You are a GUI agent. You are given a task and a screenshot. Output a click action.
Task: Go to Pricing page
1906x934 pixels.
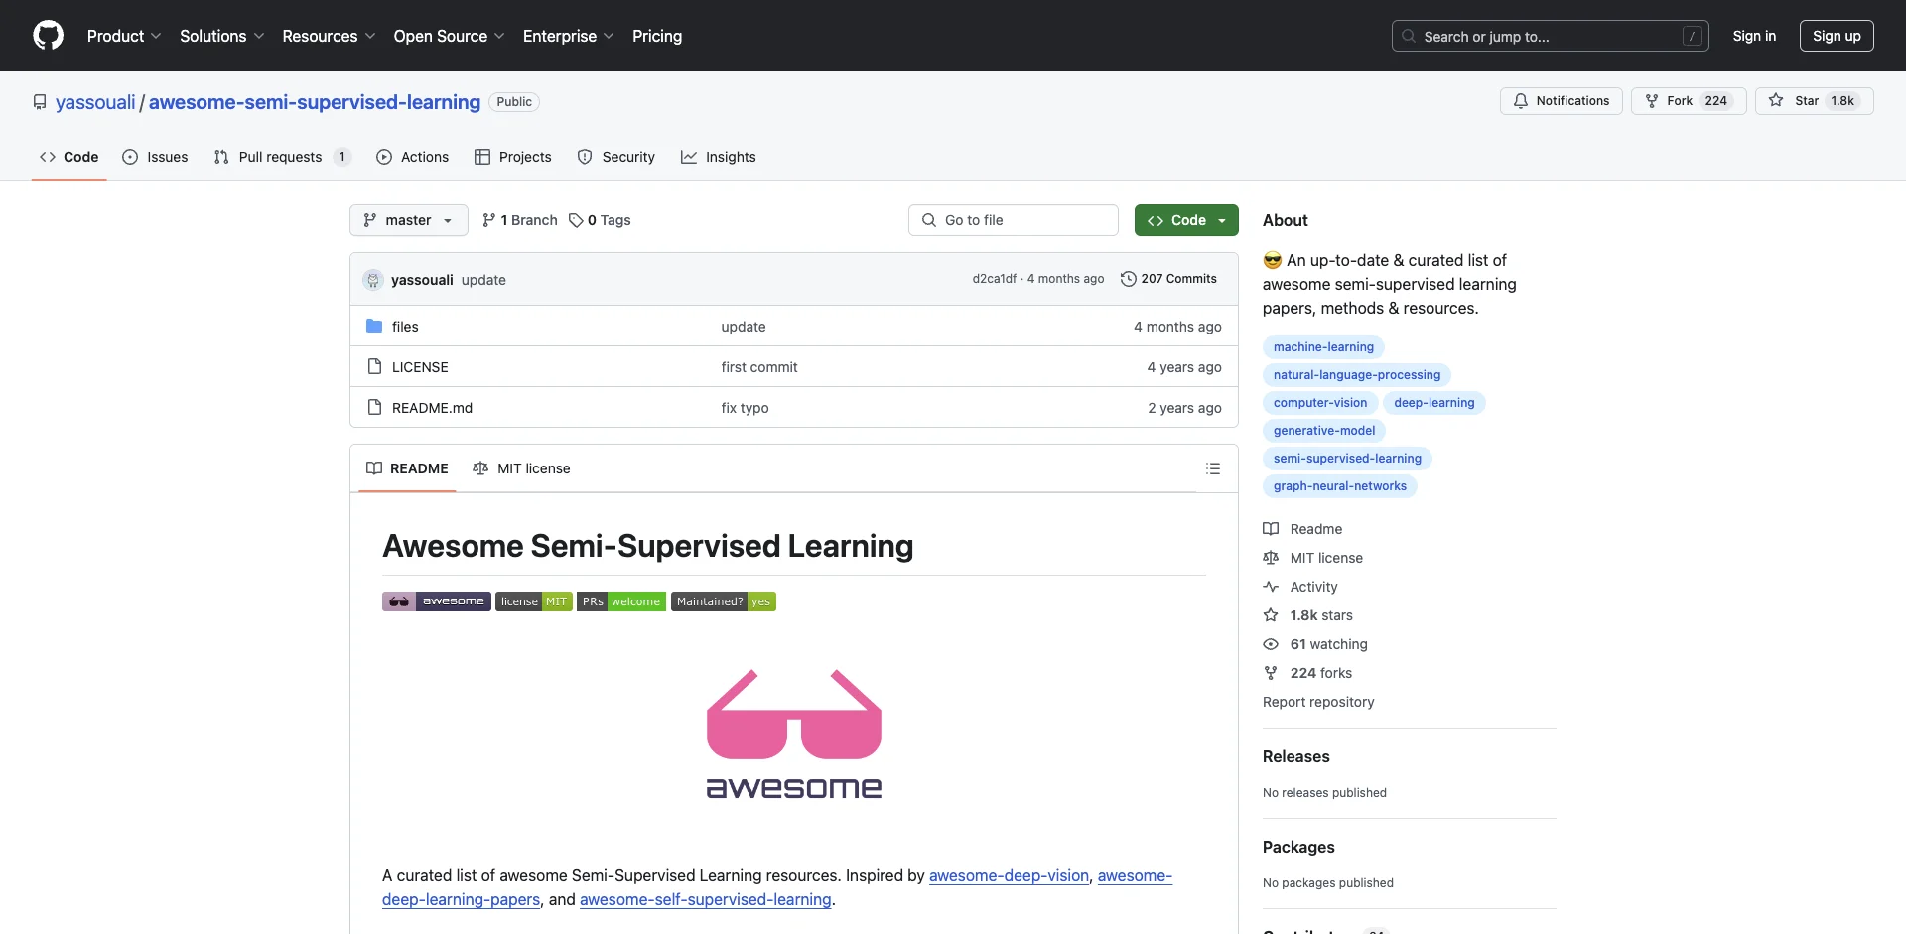[x=657, y=36]
